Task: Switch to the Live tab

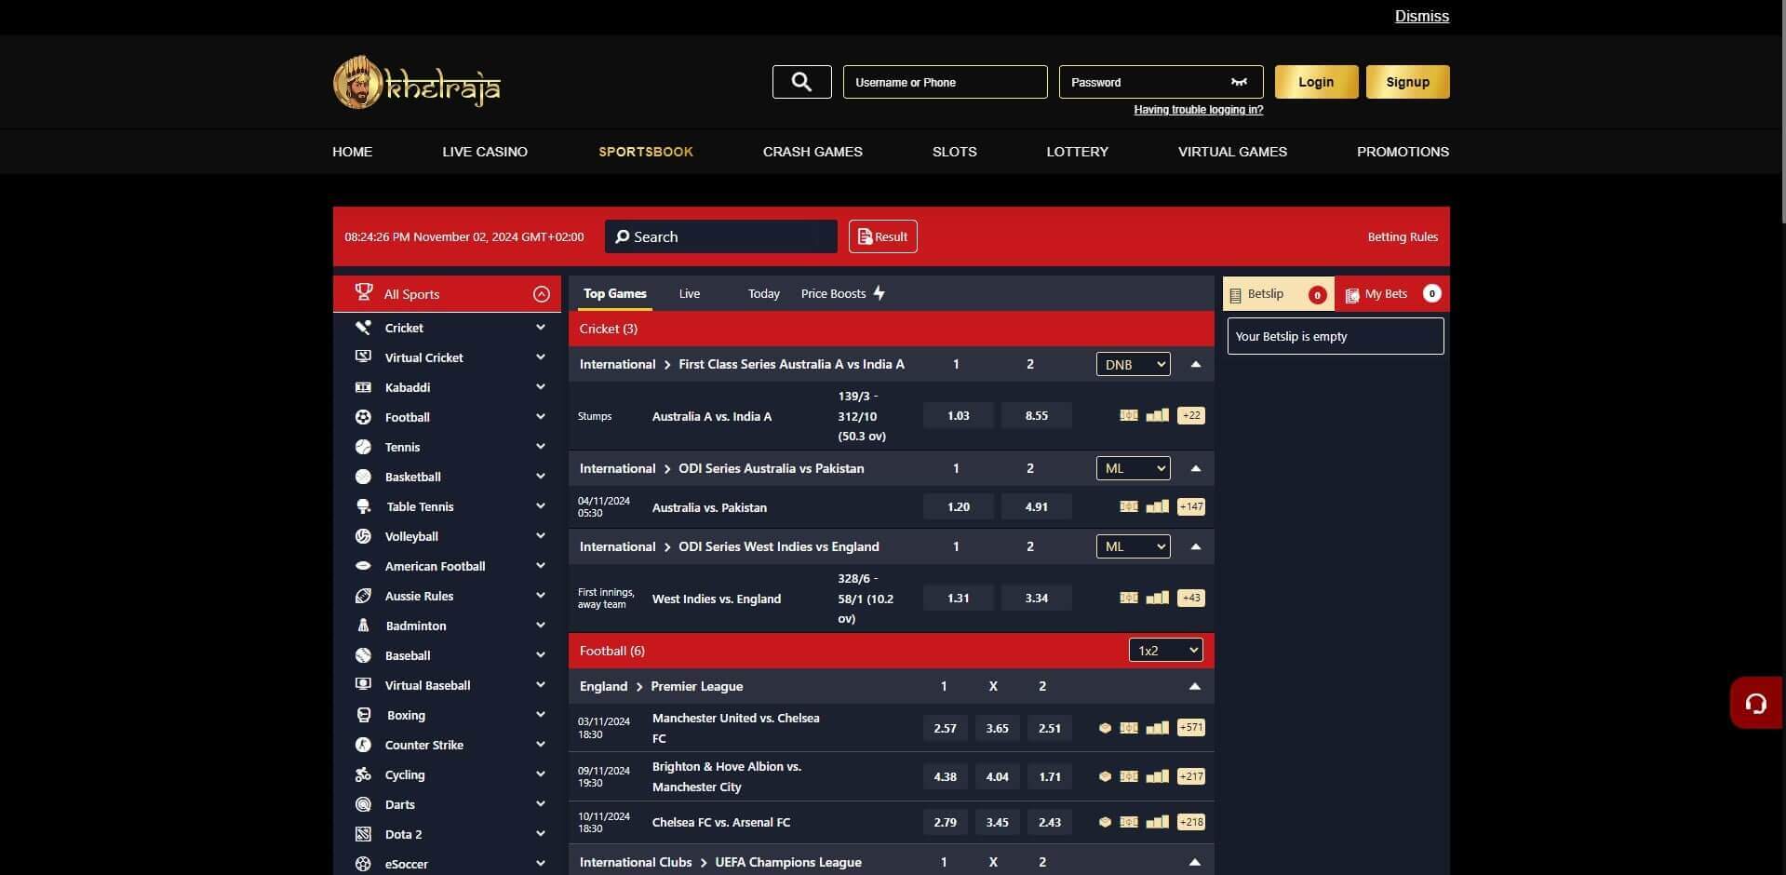Action: 689,293
